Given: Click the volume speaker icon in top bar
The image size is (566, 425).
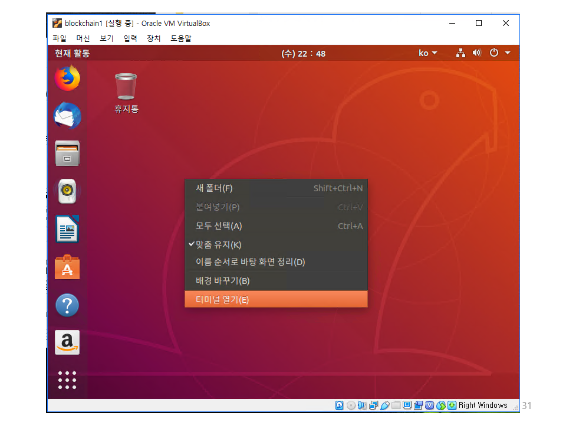Looking at the screenshot, I should (x=477, y=53).
